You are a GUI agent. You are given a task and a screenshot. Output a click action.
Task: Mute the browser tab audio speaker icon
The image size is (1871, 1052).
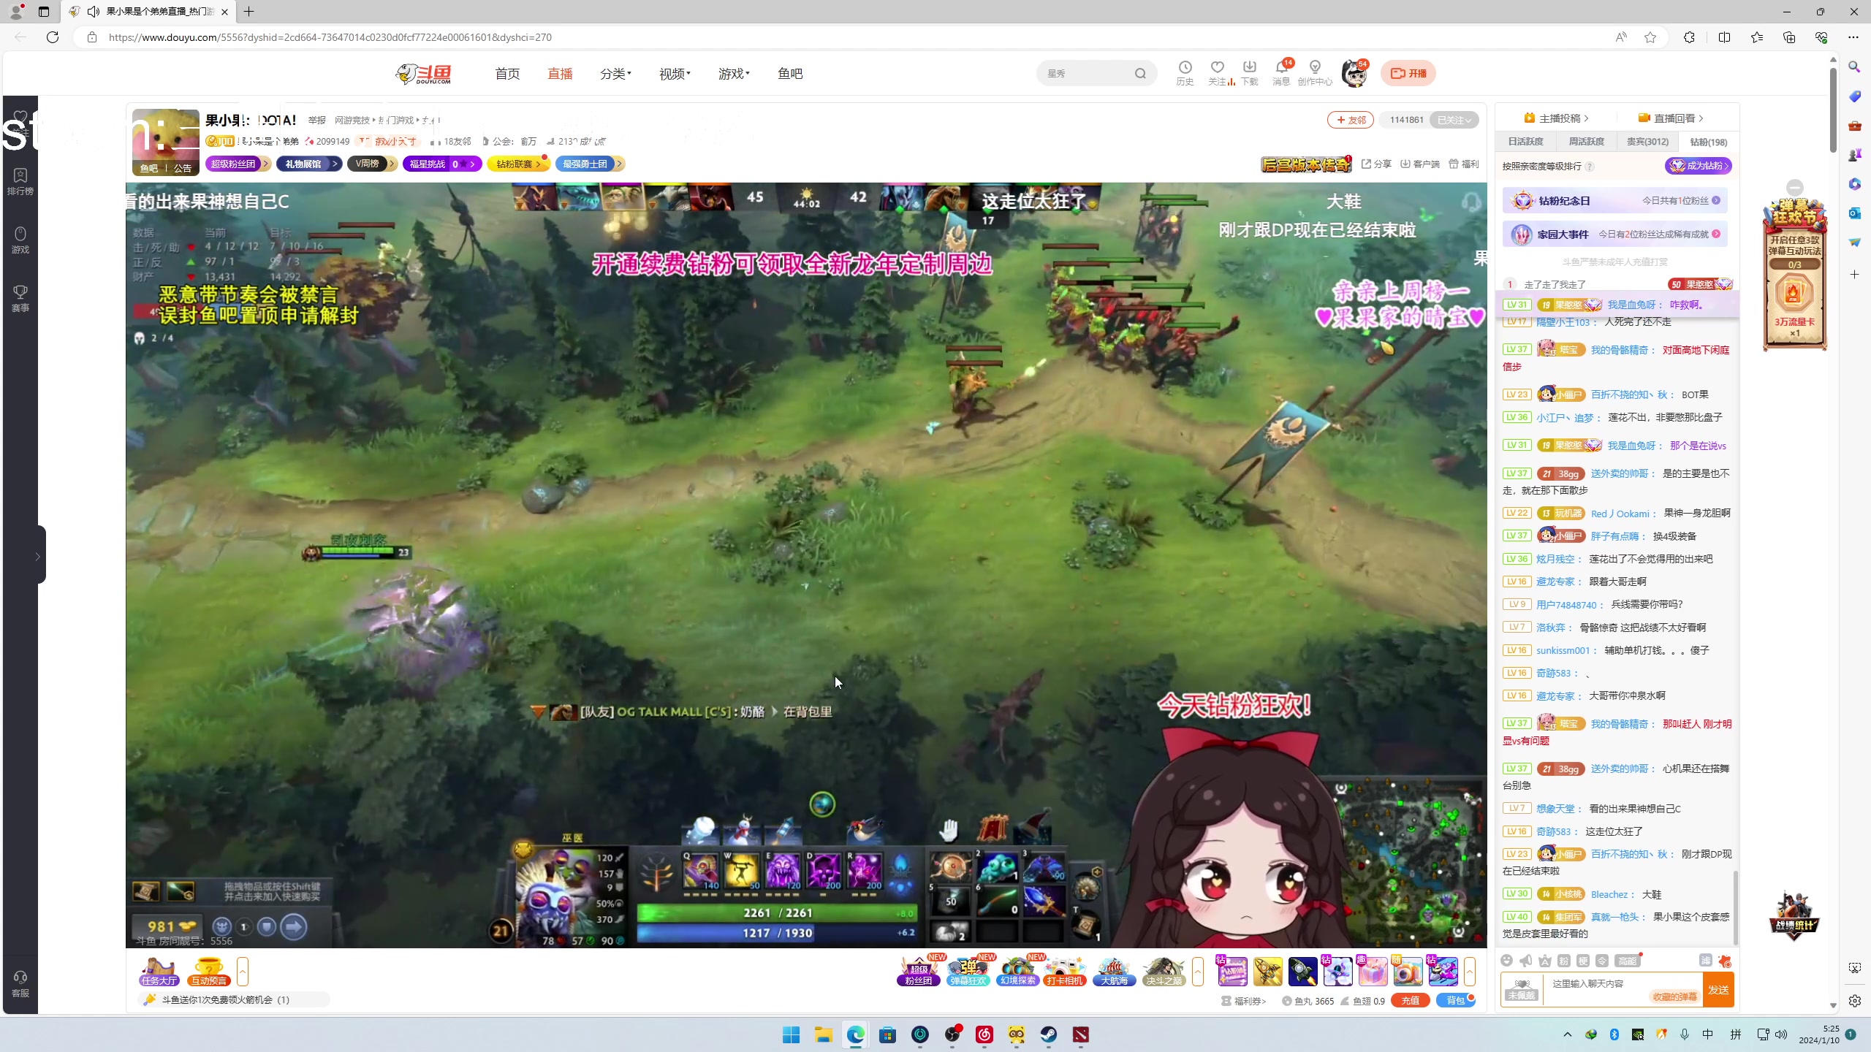94,11
